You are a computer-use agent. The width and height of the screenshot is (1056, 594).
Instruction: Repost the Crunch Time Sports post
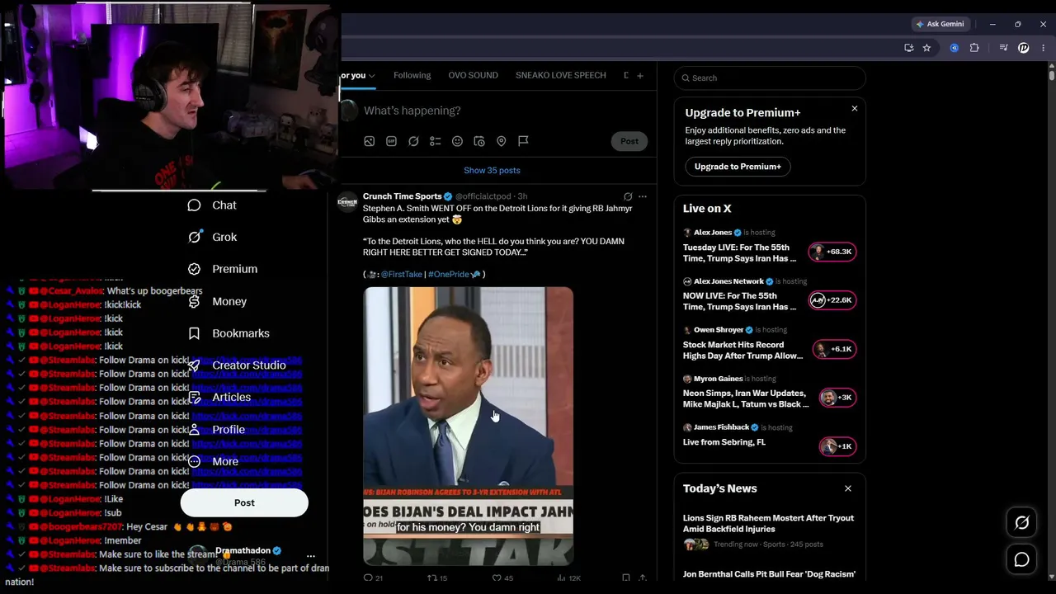pos(436,578)
